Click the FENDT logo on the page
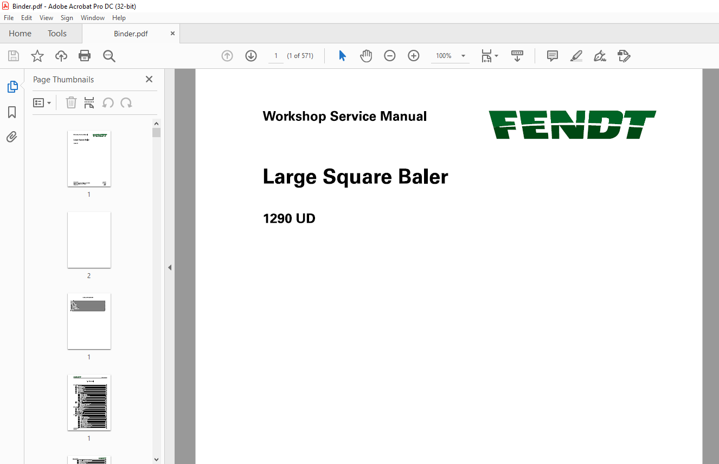 click(x=573, y=125)
